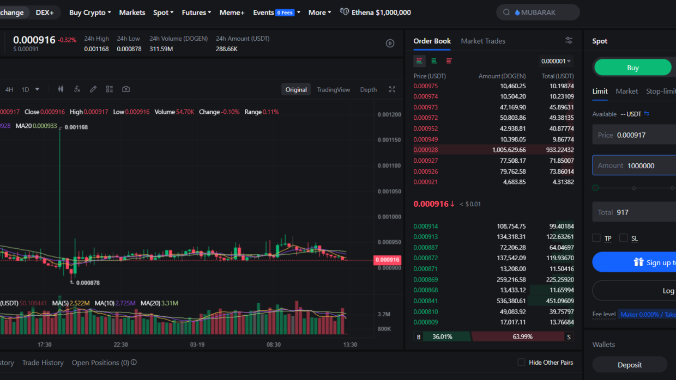The image size is (676, 380).
Task: Open the Buy Crypto dropdown
Action: [x=90, y=13]
